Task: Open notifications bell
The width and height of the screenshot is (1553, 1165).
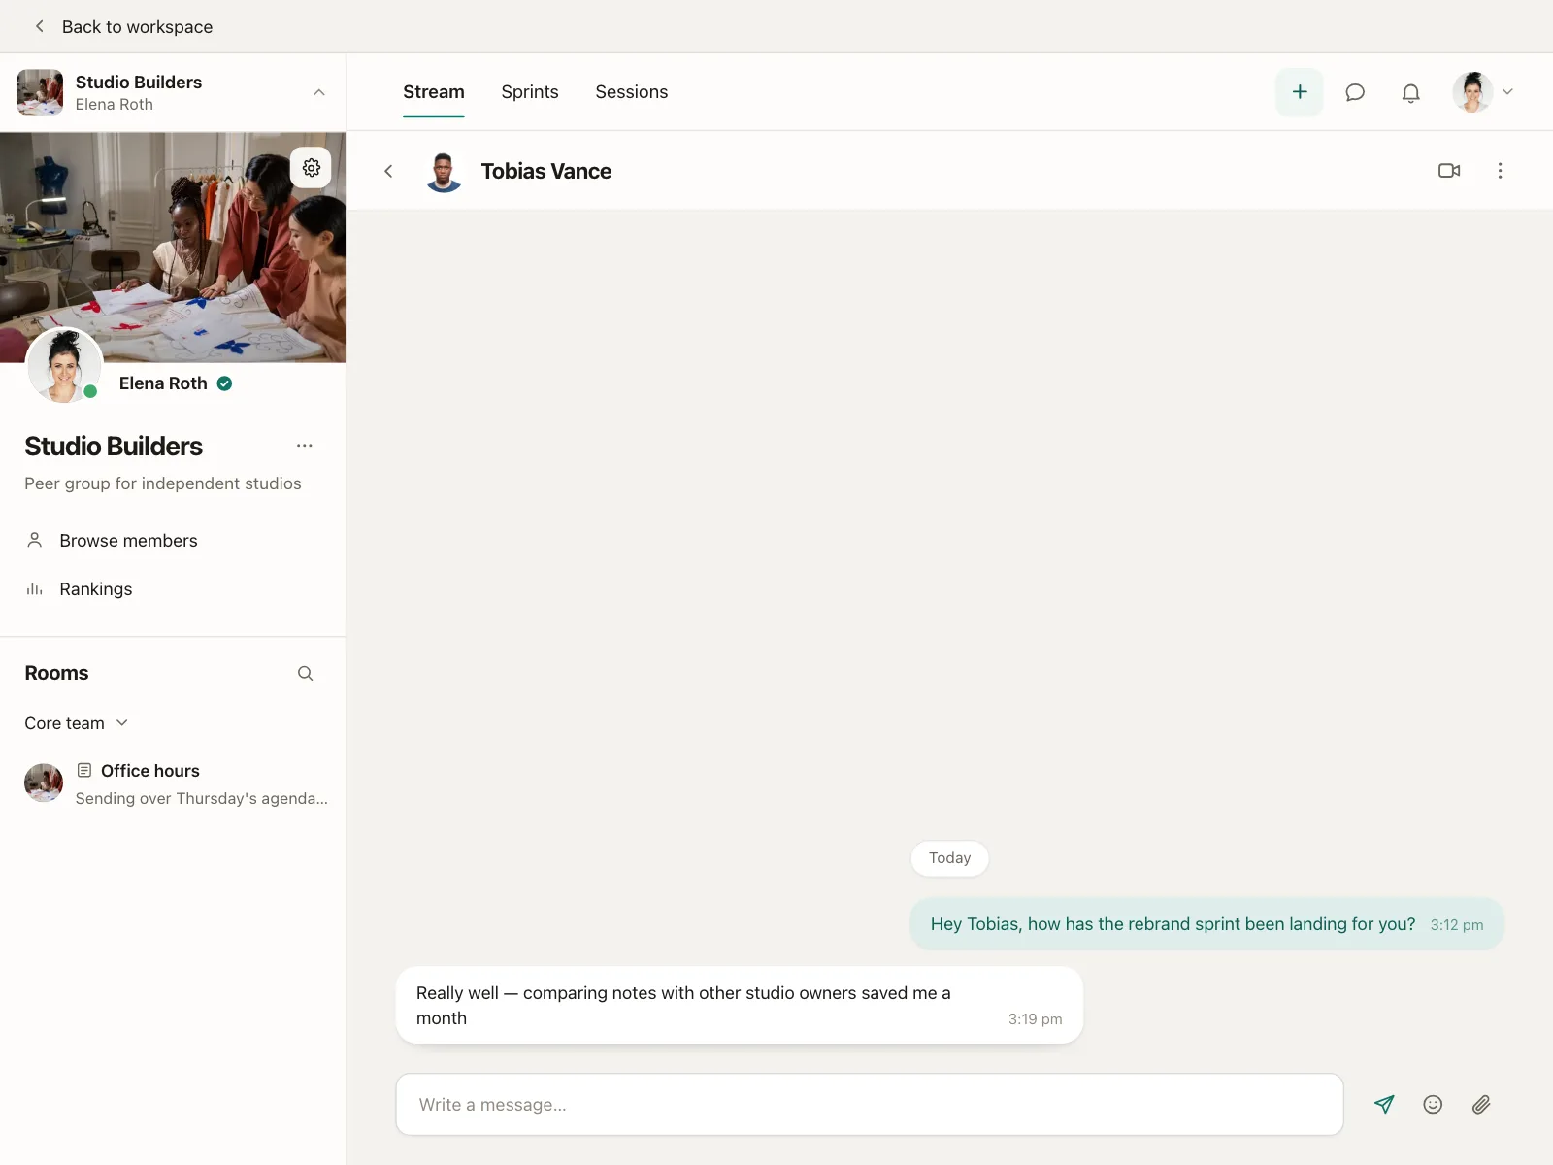Action: coord(1411,92)
